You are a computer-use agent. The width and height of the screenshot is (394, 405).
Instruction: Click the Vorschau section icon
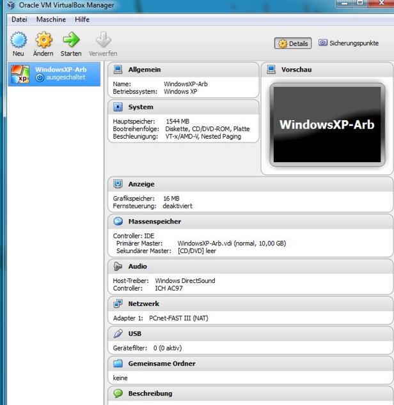coord(271,70)
